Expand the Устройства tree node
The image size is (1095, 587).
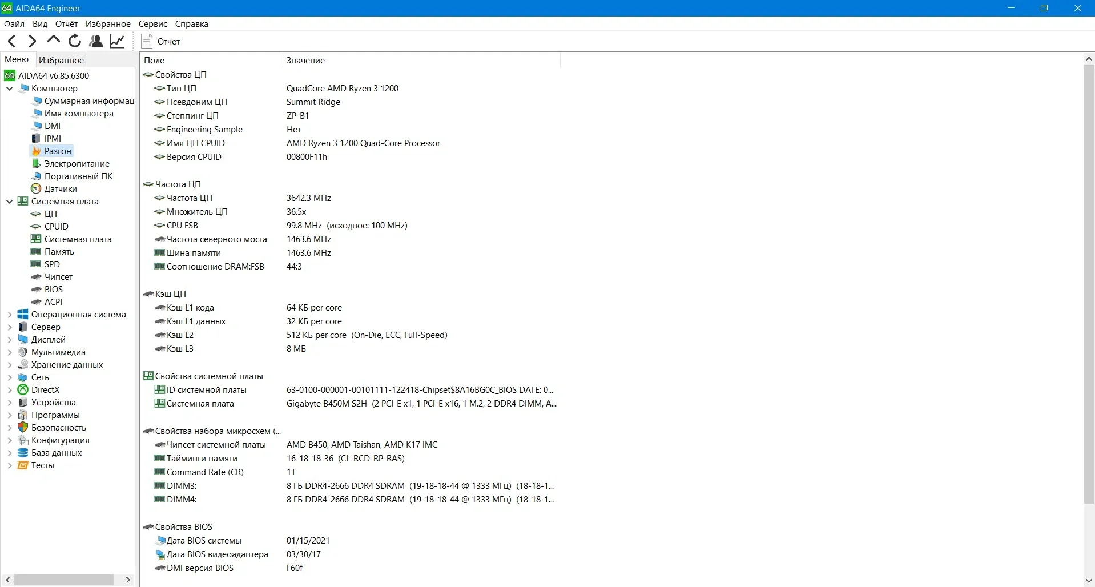click(x=9, y=403)
